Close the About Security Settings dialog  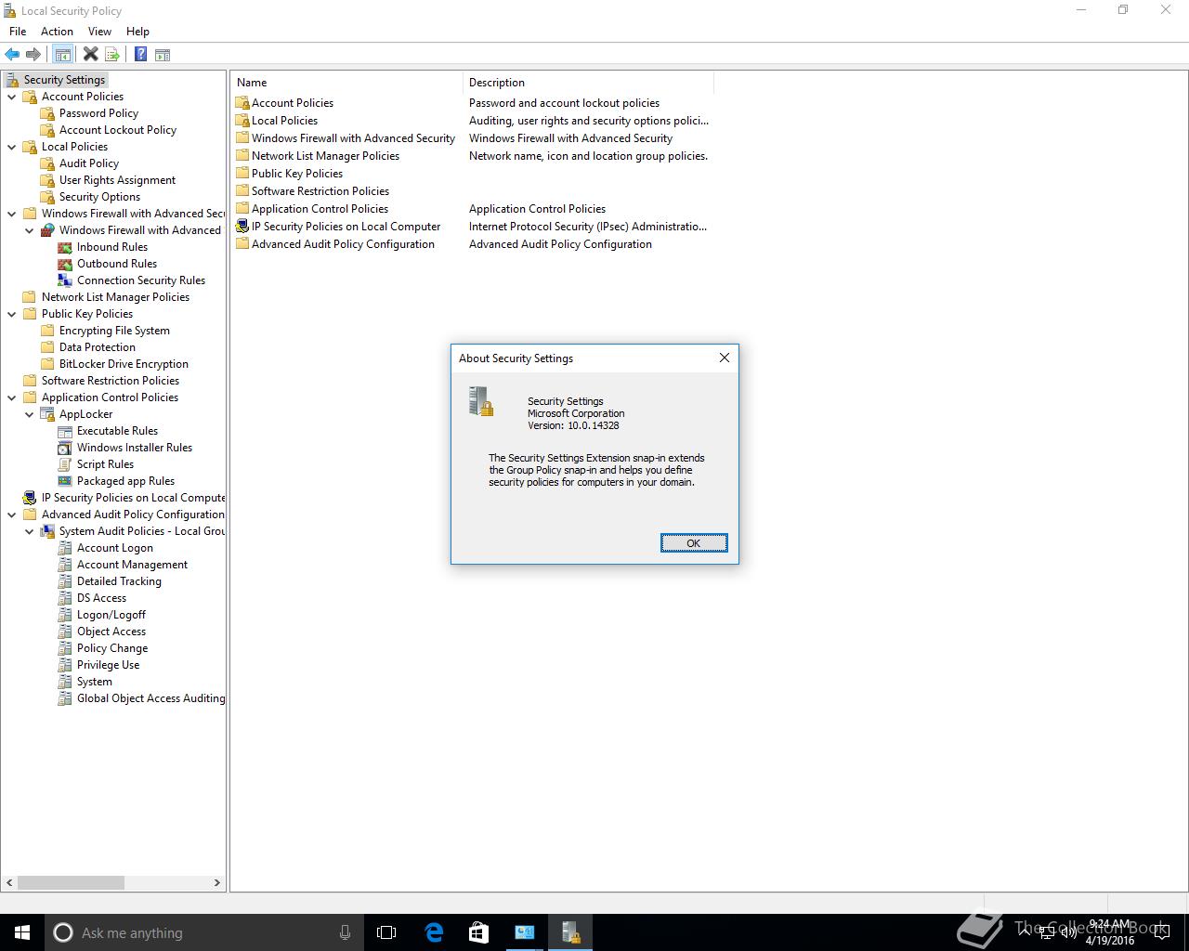click(725, 358)
